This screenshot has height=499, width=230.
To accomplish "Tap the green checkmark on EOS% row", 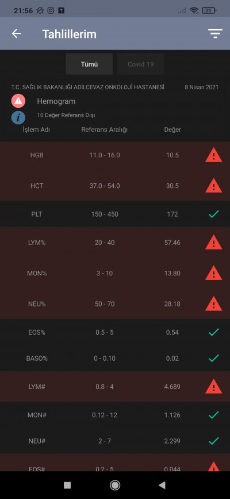I will 214,332.
